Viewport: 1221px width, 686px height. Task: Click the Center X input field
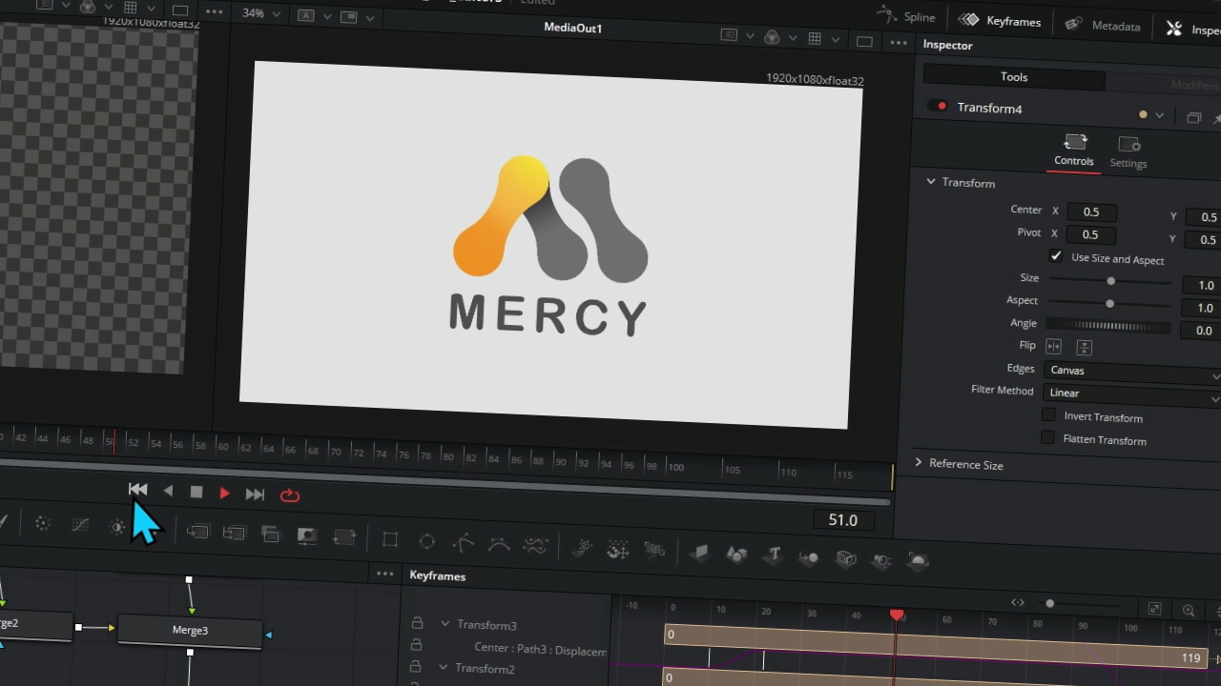click(1091, 212)
